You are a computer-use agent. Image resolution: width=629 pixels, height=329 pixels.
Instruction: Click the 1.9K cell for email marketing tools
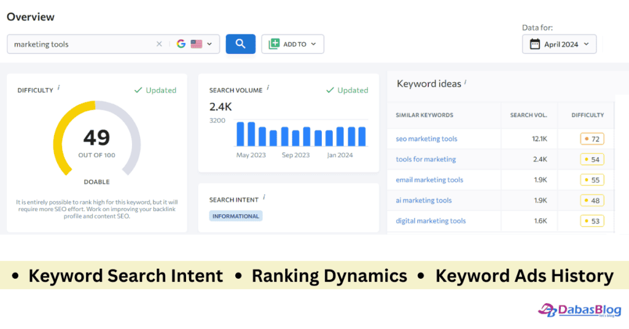click(541, 179)
